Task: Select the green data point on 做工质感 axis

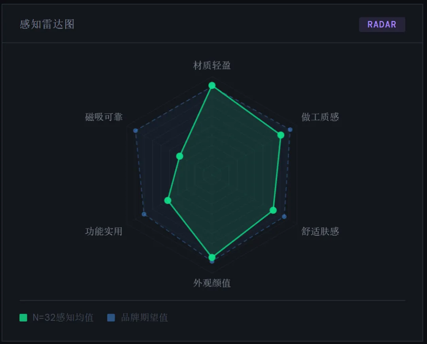Action: [x=281, y=135]
